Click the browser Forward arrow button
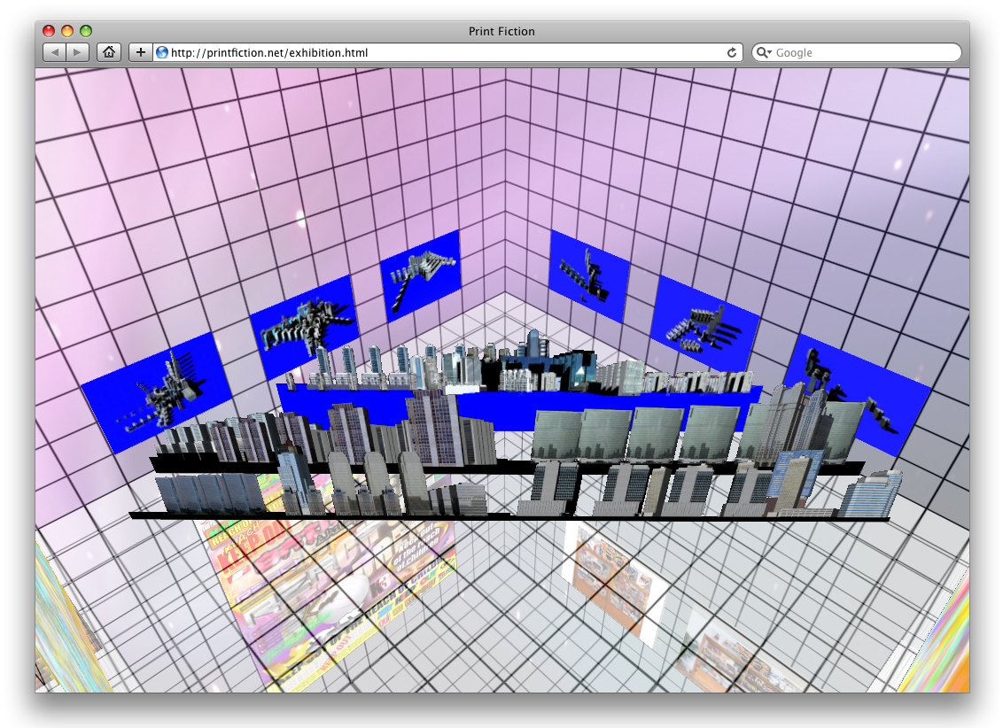The image size is (1003, 728). click(x=78, y=52)
